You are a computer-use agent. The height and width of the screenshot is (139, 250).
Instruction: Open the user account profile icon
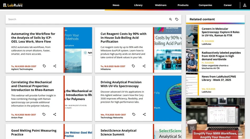[245, 5]
